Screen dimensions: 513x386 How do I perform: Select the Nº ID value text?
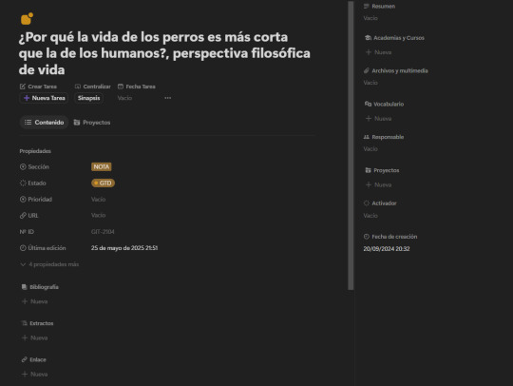point(103,232)
